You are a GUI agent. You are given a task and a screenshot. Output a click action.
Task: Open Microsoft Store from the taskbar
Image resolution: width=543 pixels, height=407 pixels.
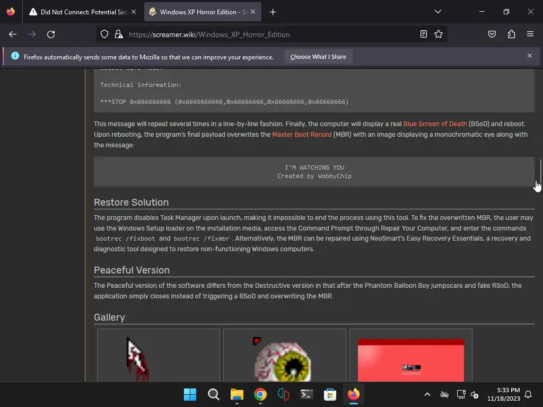click(330, 394)
